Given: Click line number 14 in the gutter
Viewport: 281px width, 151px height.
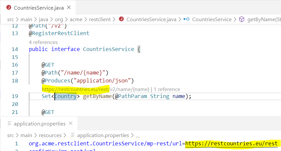Looking at the screenshot, I should pos(15,49).
